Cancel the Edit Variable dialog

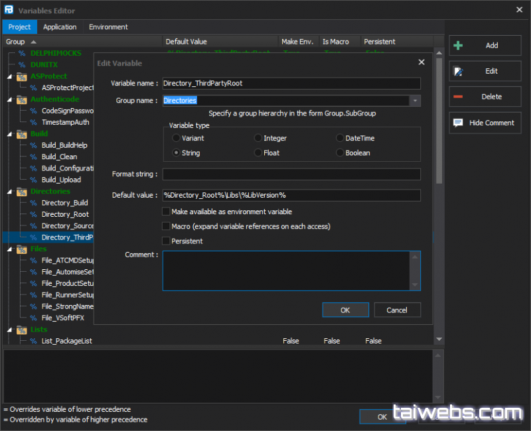397,310
